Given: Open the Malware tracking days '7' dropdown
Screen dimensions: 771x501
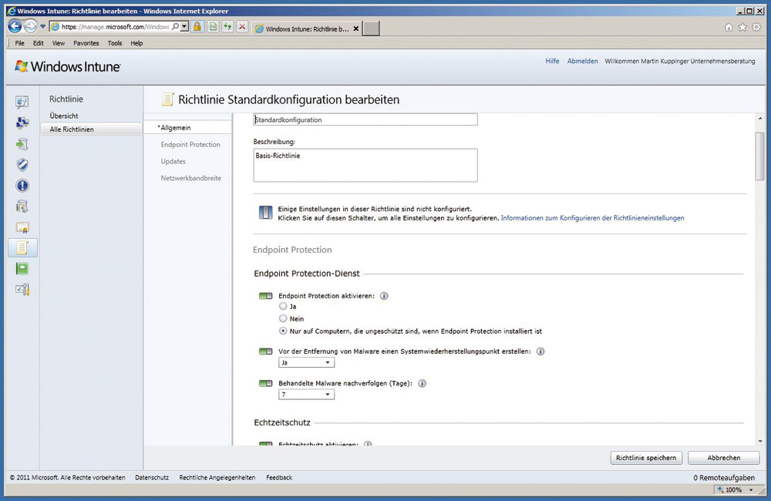Looking at the screenshot, I should [306, 395].
